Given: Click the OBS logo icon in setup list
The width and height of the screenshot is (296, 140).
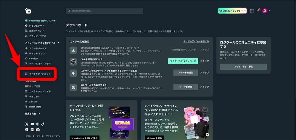Looking at the screenshot, I should pyautogui.click(x=73, y=62).
